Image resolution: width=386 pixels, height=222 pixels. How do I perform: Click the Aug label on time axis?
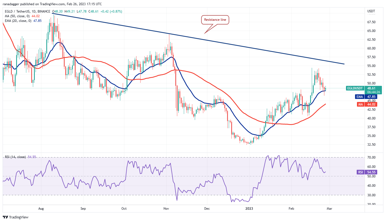[41, 208]
